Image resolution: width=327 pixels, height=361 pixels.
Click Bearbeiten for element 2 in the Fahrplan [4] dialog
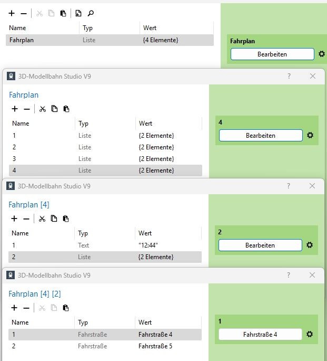pyautogui.click(x=260, y=245)
